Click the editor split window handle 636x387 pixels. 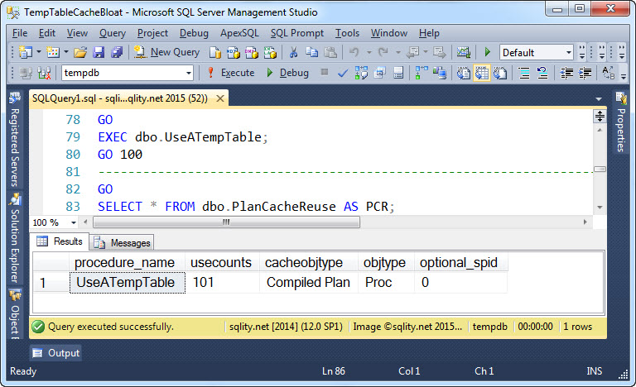pyautogui.click(x=600, y=117)
